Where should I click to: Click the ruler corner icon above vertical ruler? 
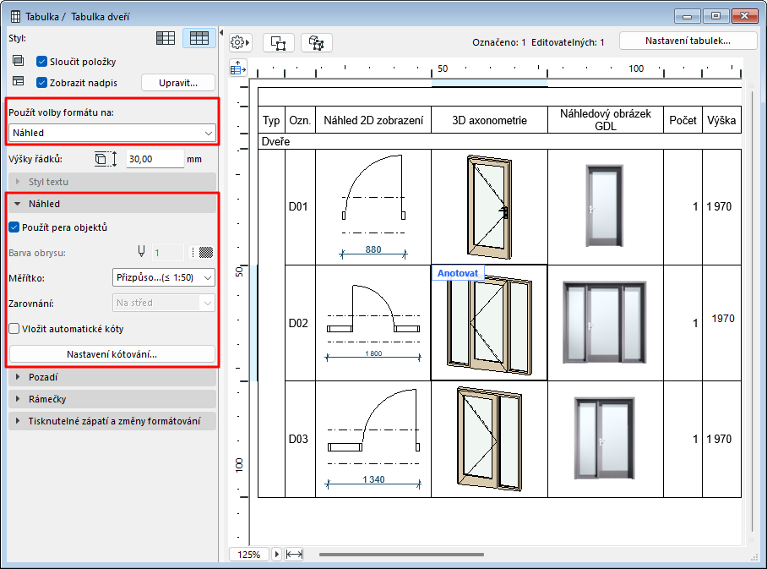pyautogui.click(x=237, y=68)
